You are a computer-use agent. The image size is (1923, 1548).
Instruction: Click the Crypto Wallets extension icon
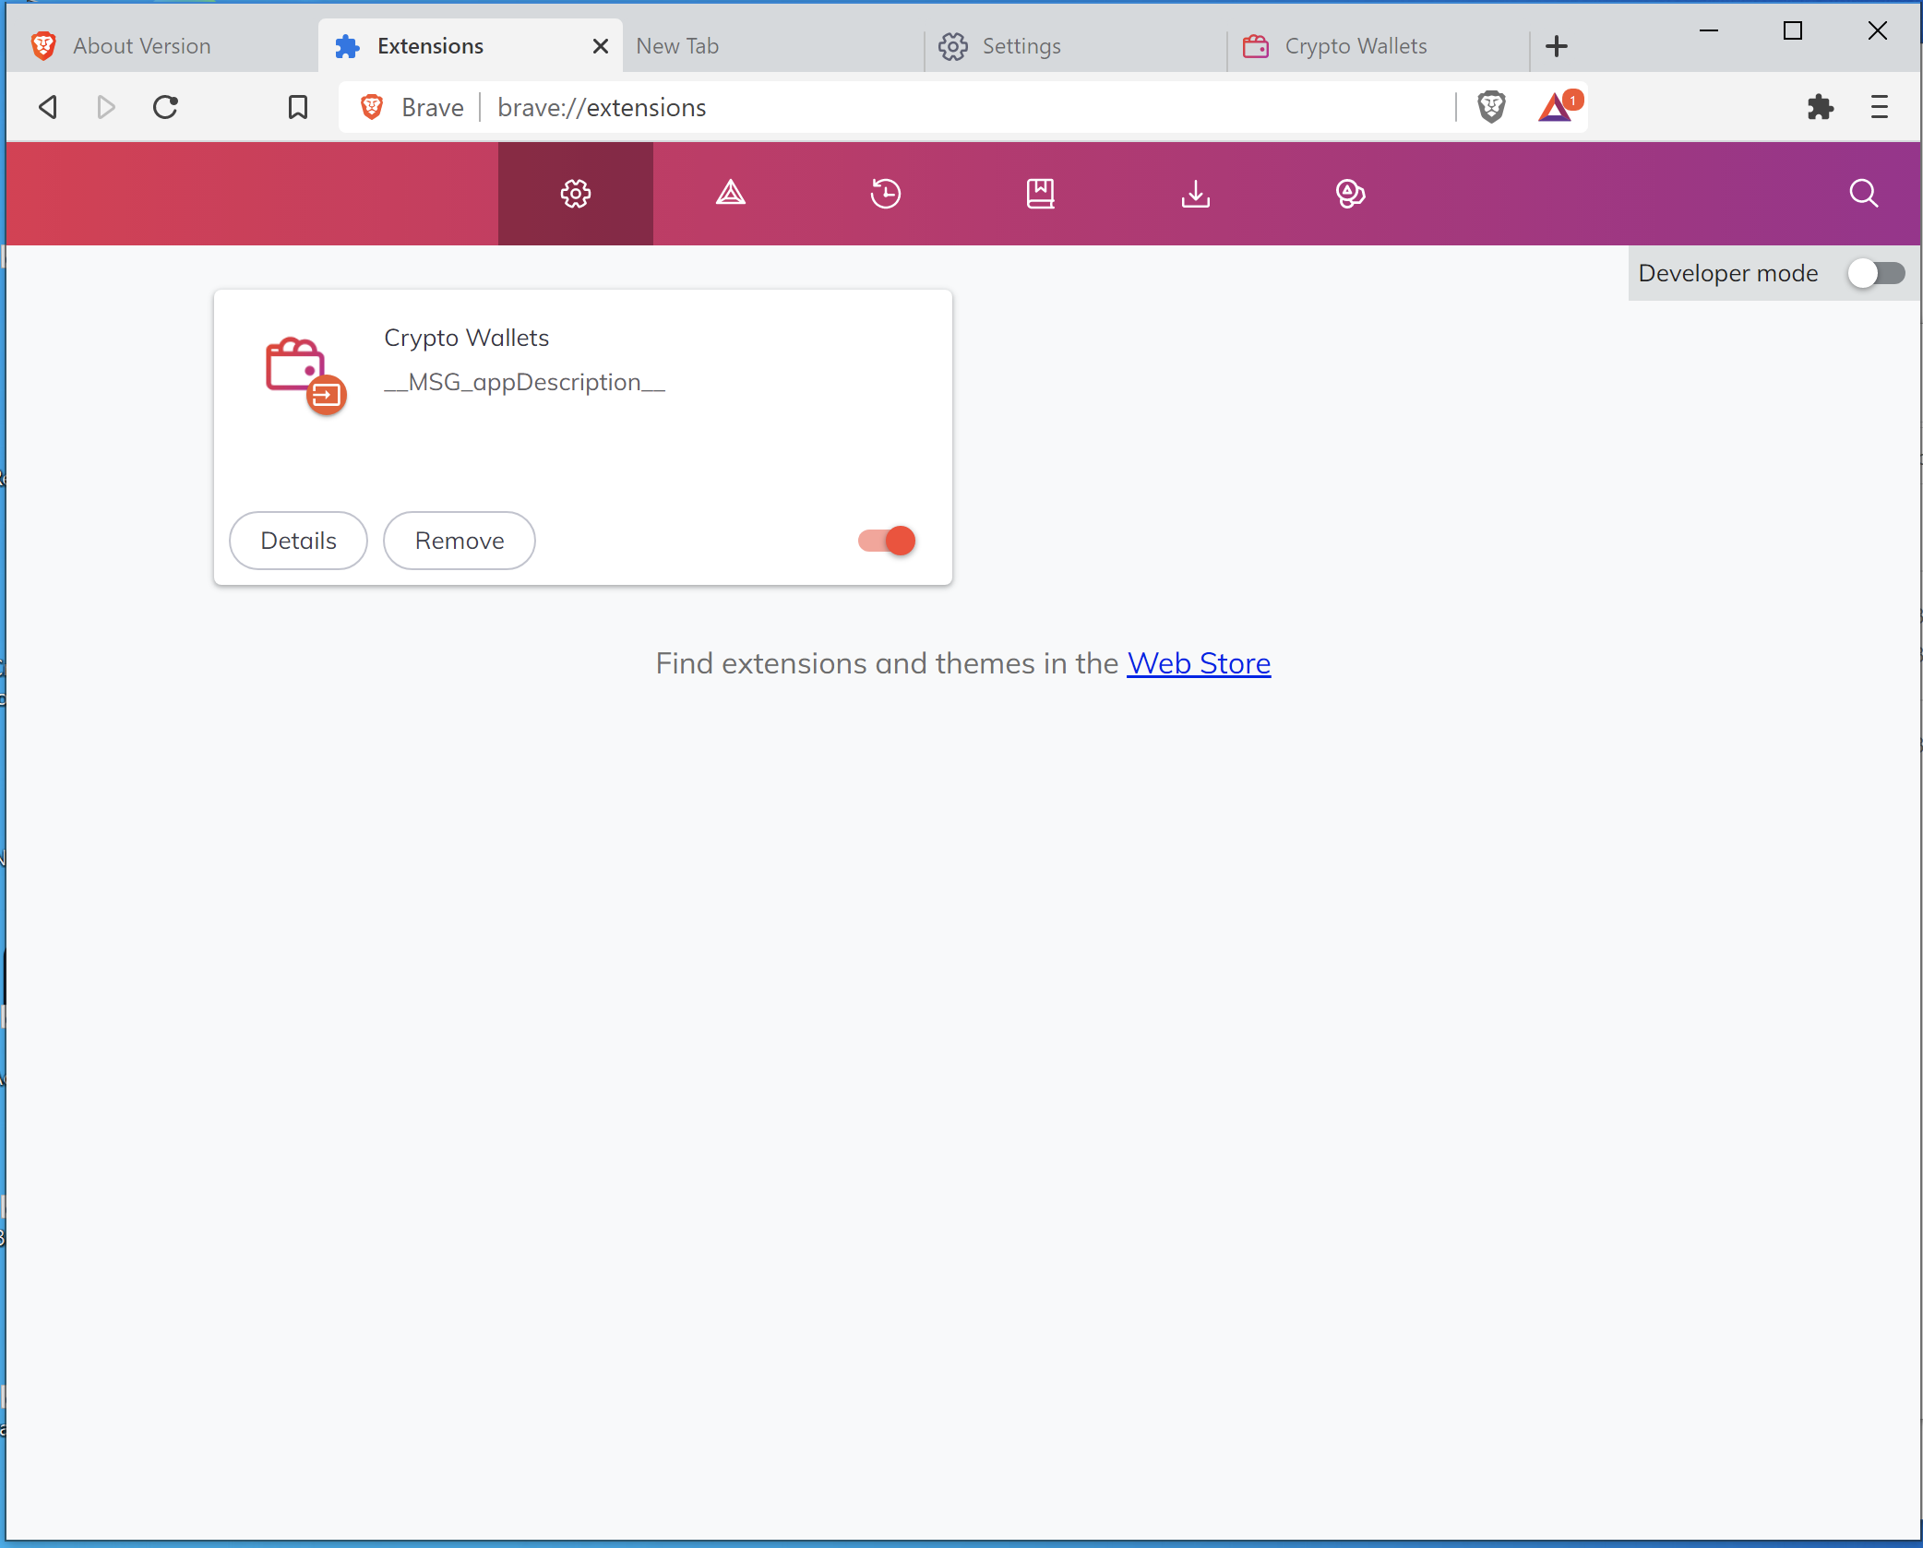[303, 373]
